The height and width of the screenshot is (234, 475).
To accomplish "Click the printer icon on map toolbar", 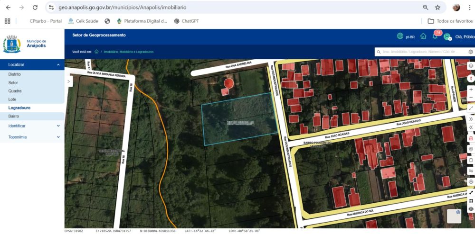I will (x=471, y=181).
